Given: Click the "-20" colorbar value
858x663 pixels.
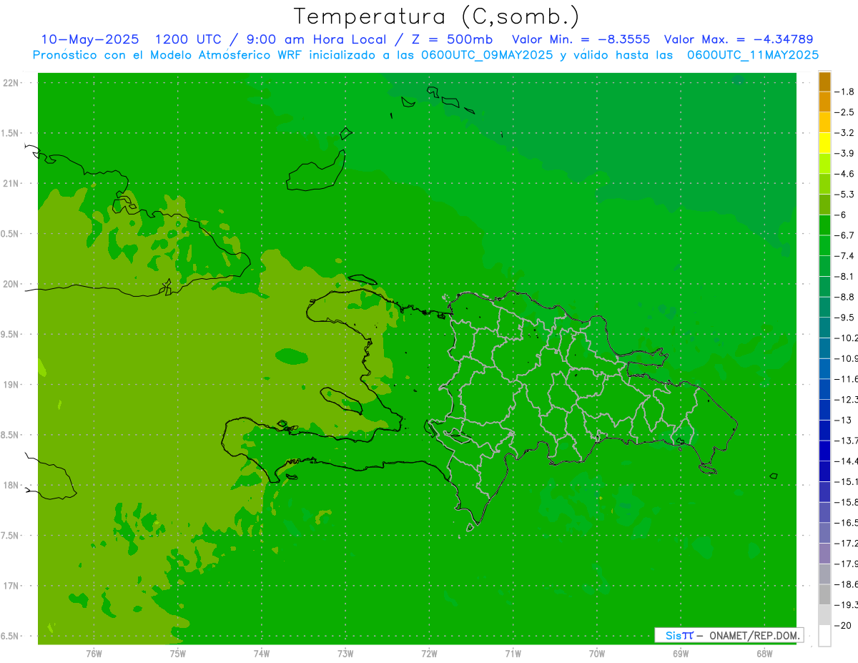Looking at the screenshot, I should coord(842,626).
